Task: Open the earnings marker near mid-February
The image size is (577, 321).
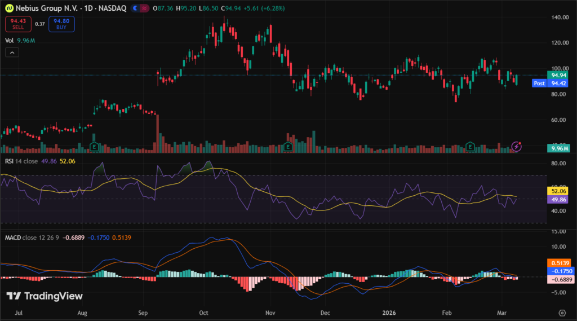Action: click(471, 147)
